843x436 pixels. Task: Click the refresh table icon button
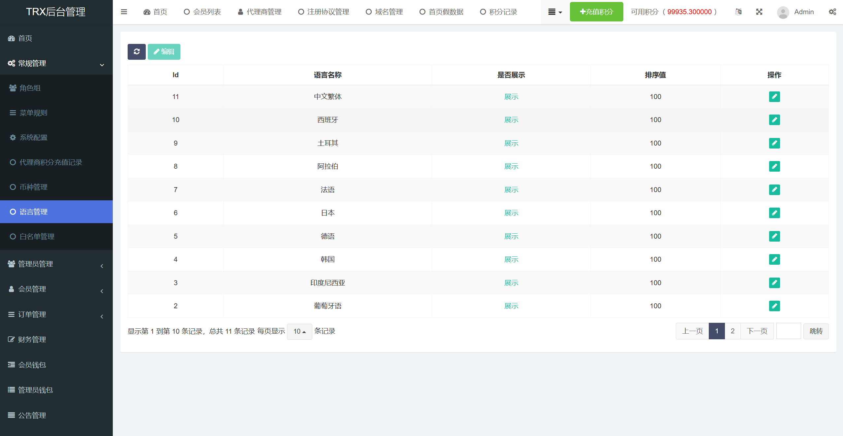pyautogui.click(x=137, y=51)
